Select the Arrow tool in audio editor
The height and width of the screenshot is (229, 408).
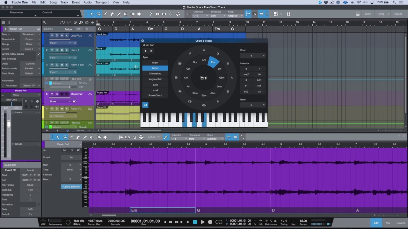tap(58, 137)
